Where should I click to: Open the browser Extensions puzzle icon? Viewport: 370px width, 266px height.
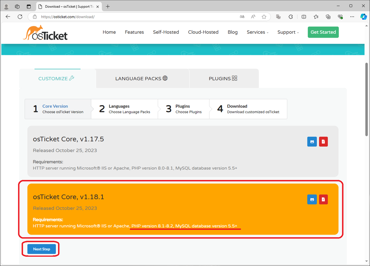(x=290, y=17)
